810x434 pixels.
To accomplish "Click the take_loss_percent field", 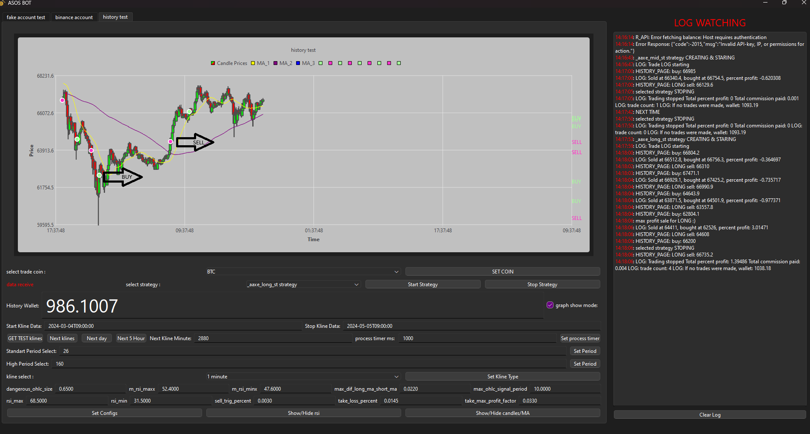I will [x=421, y=401].
